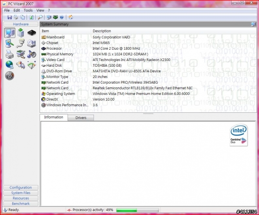Click the Refresh toolbar icon
This screenshot has height=215, width=259.
(32, 17)
